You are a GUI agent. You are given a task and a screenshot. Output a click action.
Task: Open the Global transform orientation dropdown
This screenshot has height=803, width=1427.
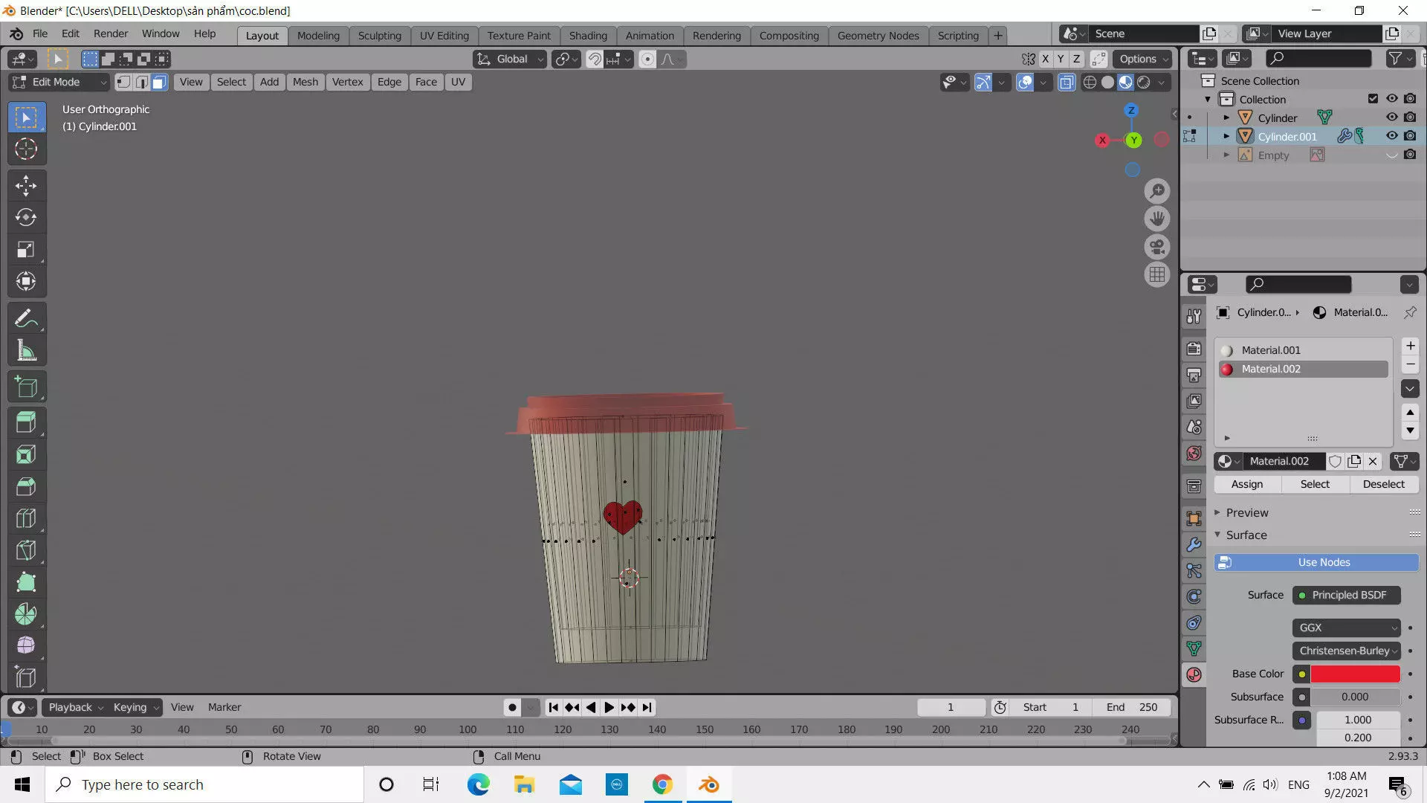(x=511, y=59)
